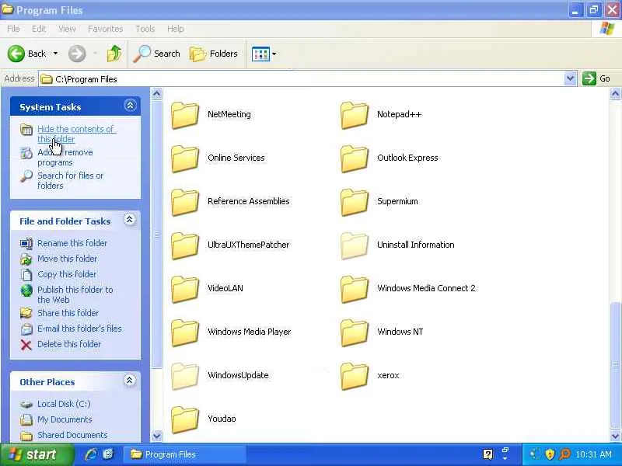Click Share this folder
The height and width of the screenshot is (466, 622).
(68, 313)
